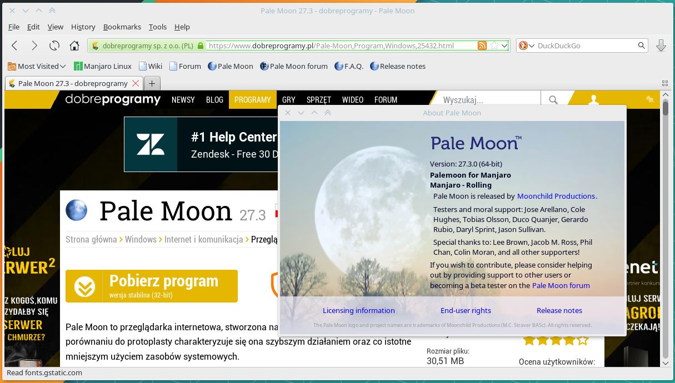Click the user account icon on site header
The width and height of the screenshot is (675, 383).
594,100
